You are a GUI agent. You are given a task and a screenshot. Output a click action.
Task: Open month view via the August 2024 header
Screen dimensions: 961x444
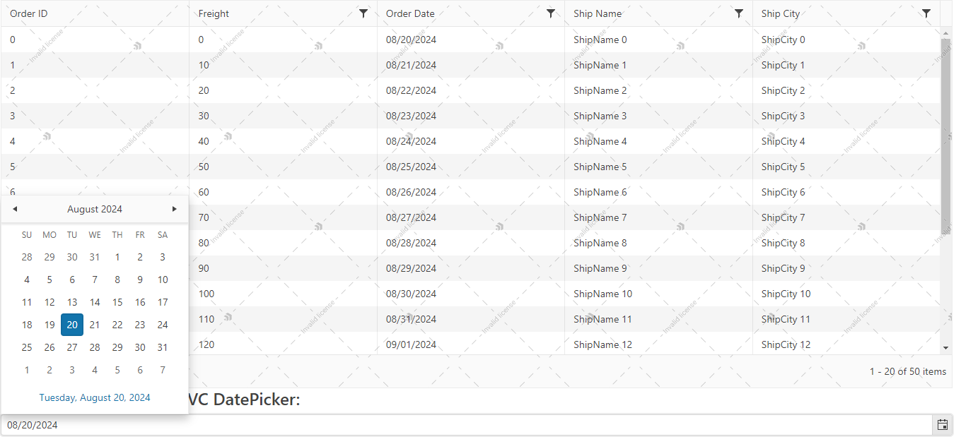[x=95, y=208]
